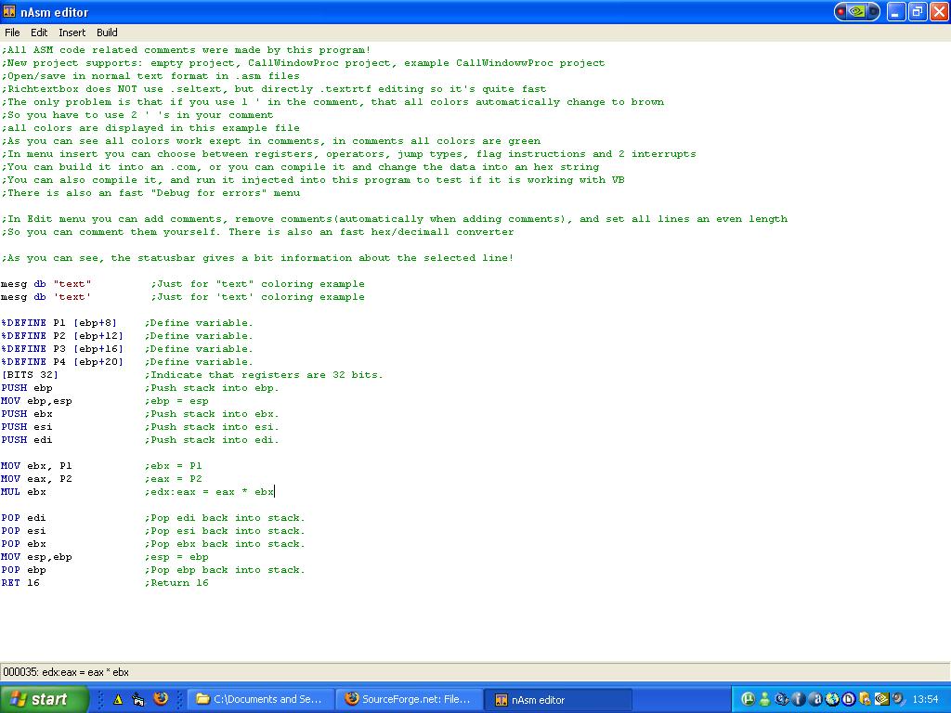Click the Windows start button

[x=44, y=699]
